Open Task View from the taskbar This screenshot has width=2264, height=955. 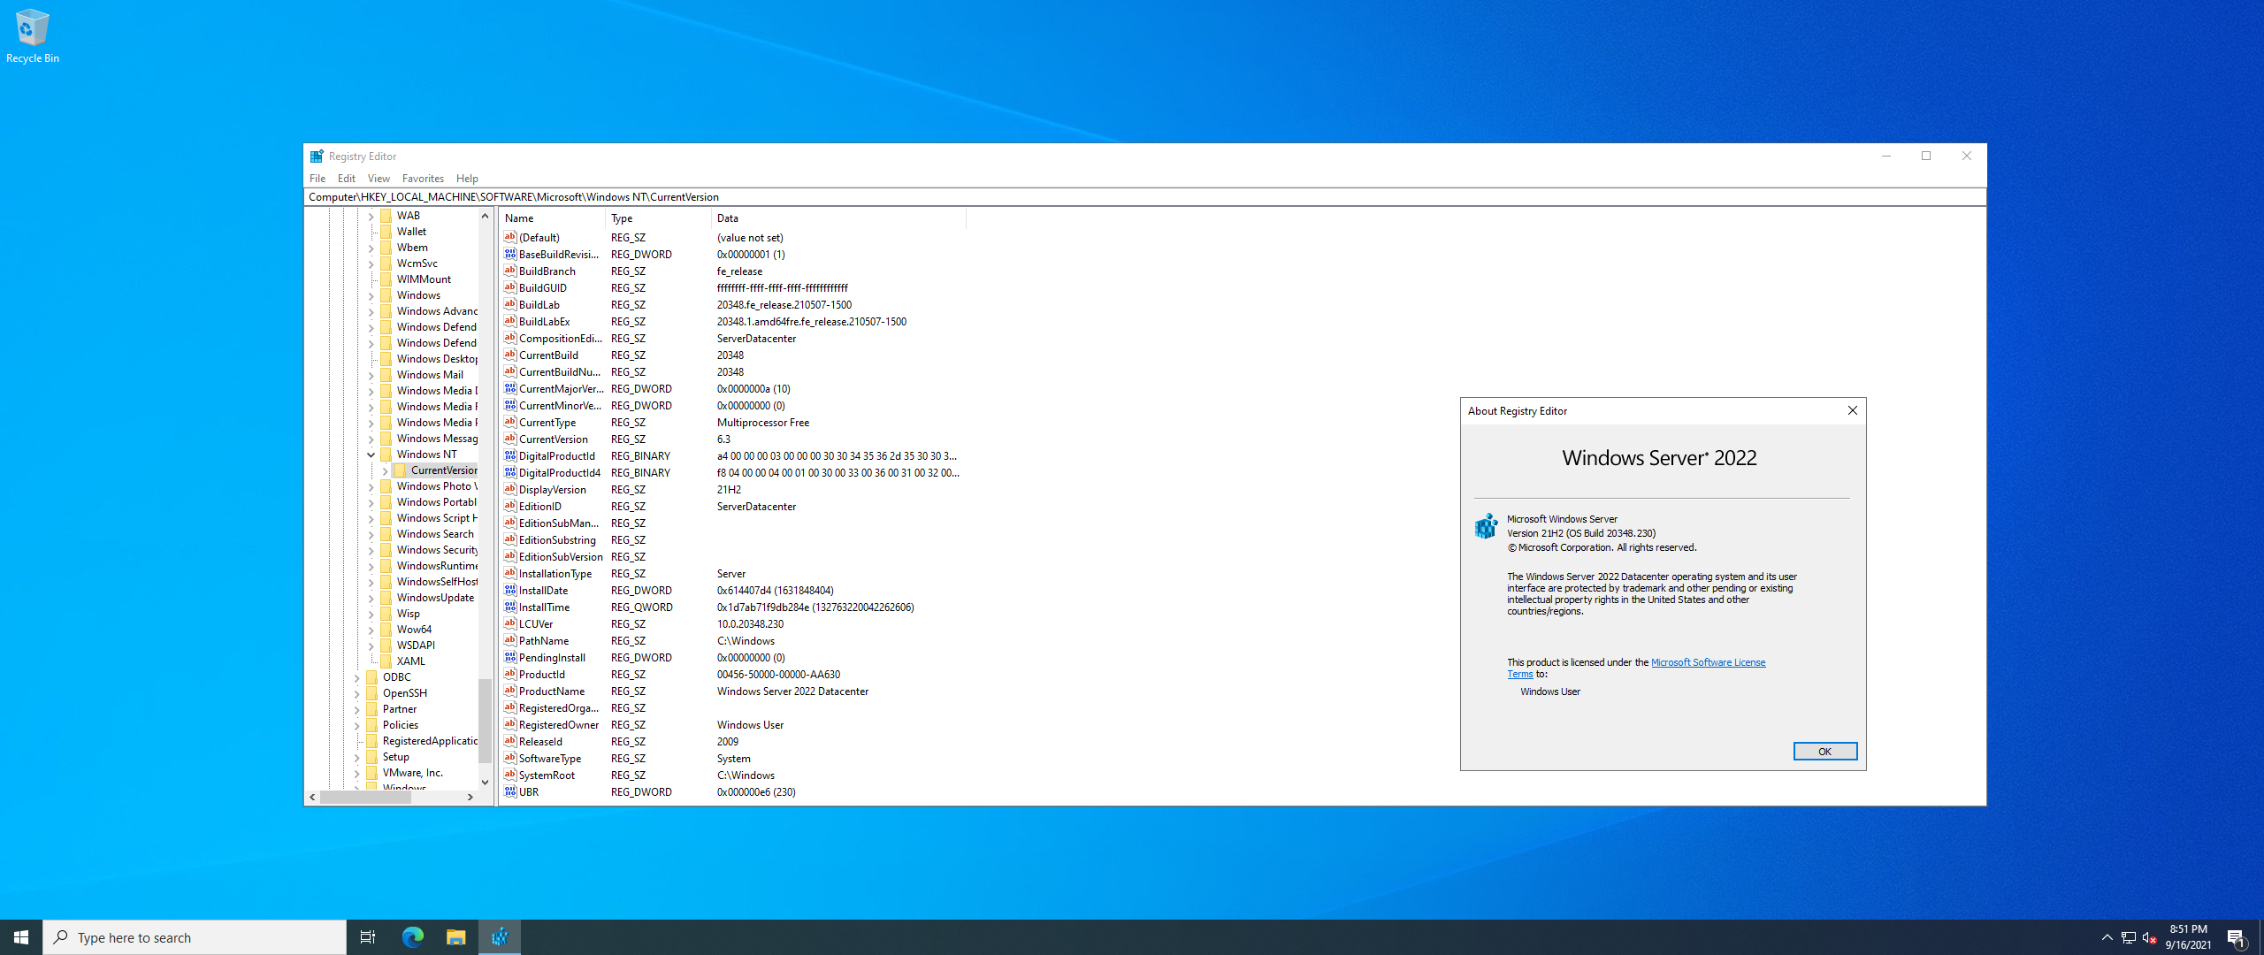[368, 937]
